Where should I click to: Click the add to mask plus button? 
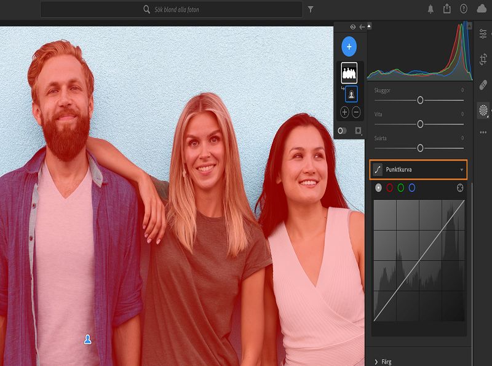pos(344,112)
